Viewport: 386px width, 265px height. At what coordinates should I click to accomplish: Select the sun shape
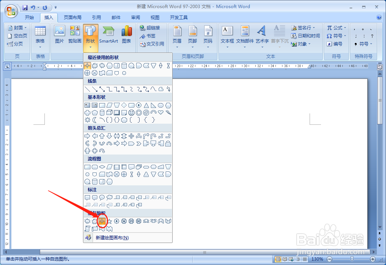pyautogui.click(x=87, y=120)
